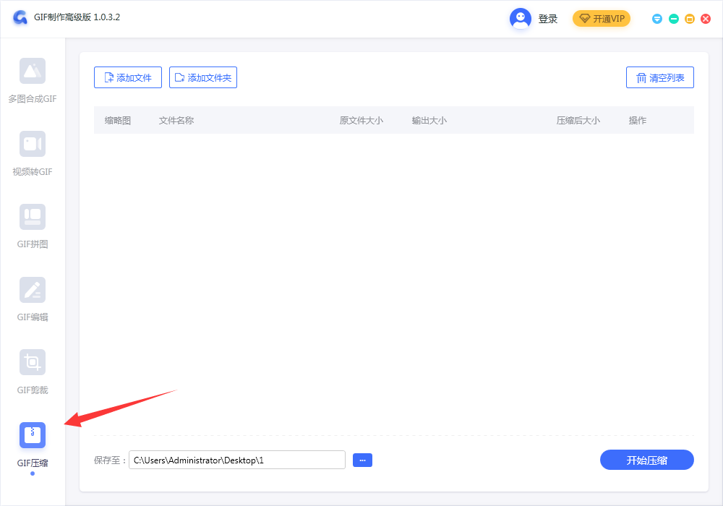
Task: Open the title bar dropdown menu icon
Action: pyautogui.click(x=657, y=19)
